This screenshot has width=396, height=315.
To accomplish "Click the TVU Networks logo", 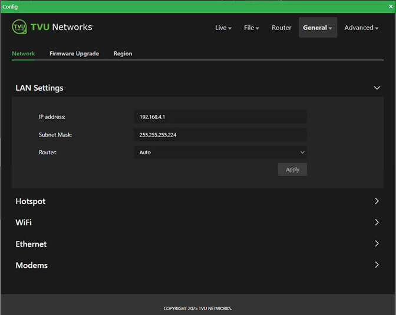I will tap(52, 26).
